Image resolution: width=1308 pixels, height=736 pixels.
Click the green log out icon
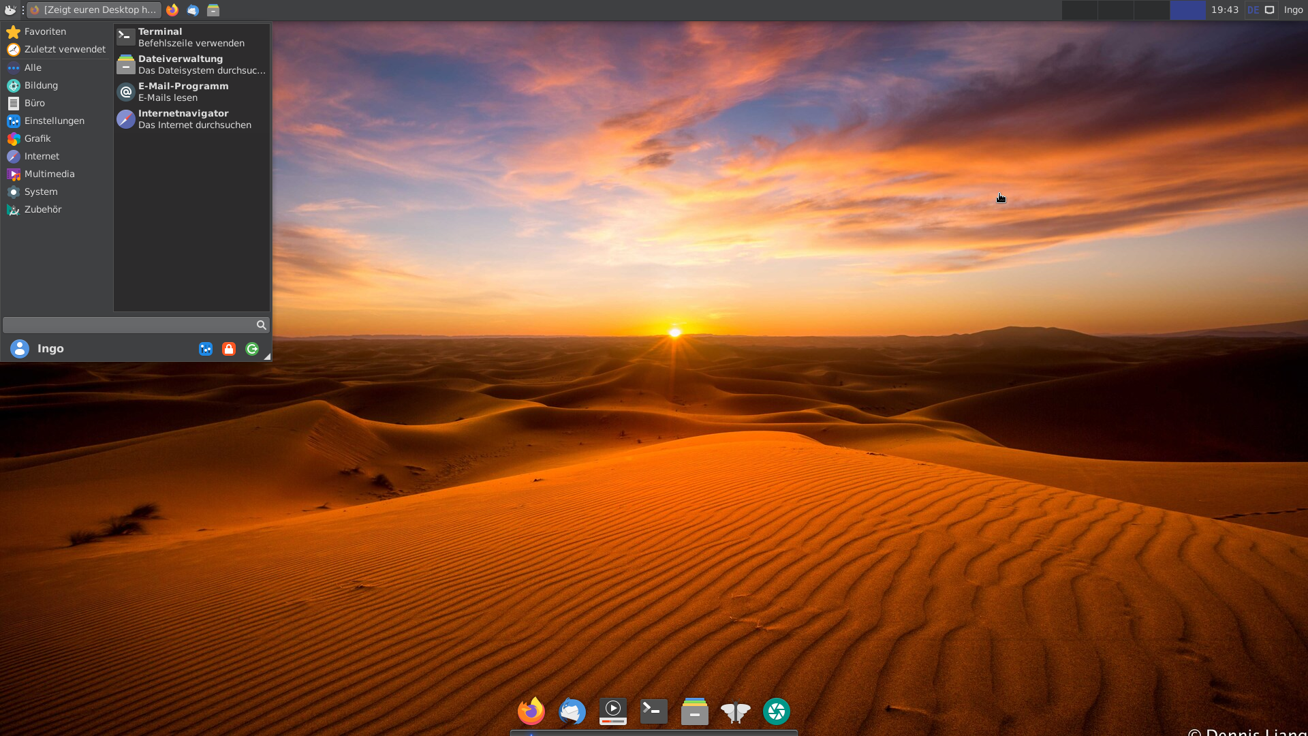point(252,349)
